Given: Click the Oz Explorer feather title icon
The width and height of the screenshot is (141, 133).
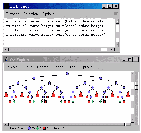Looking at the screenshot, I should click(6, 59).
